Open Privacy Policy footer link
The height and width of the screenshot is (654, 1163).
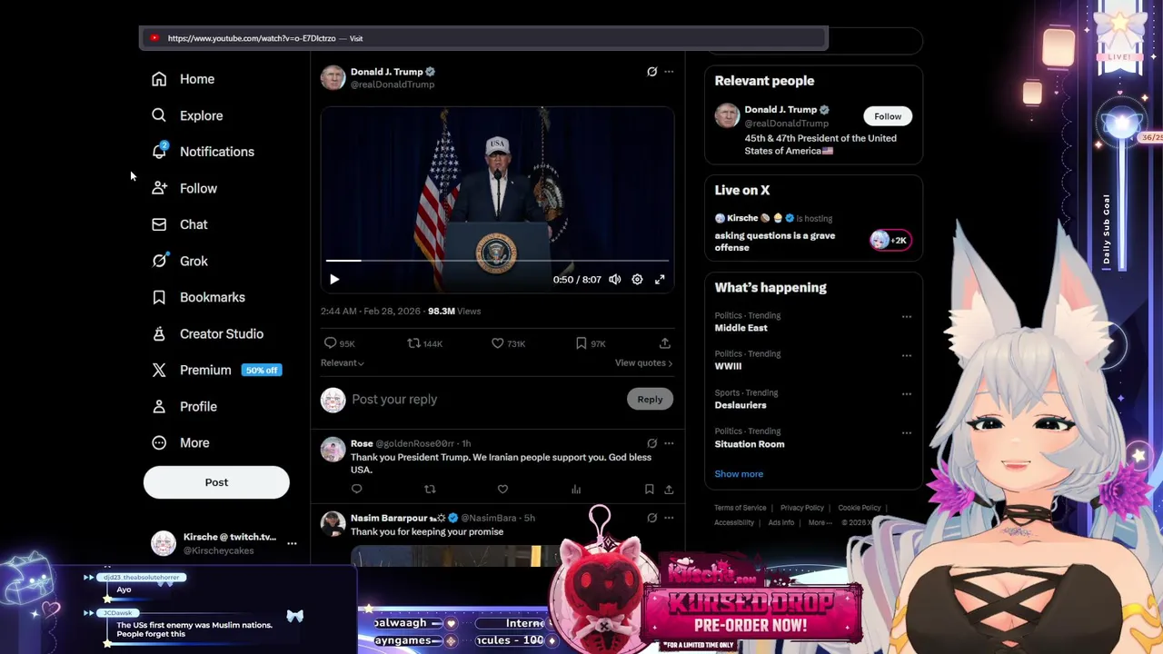coord(802,508)
